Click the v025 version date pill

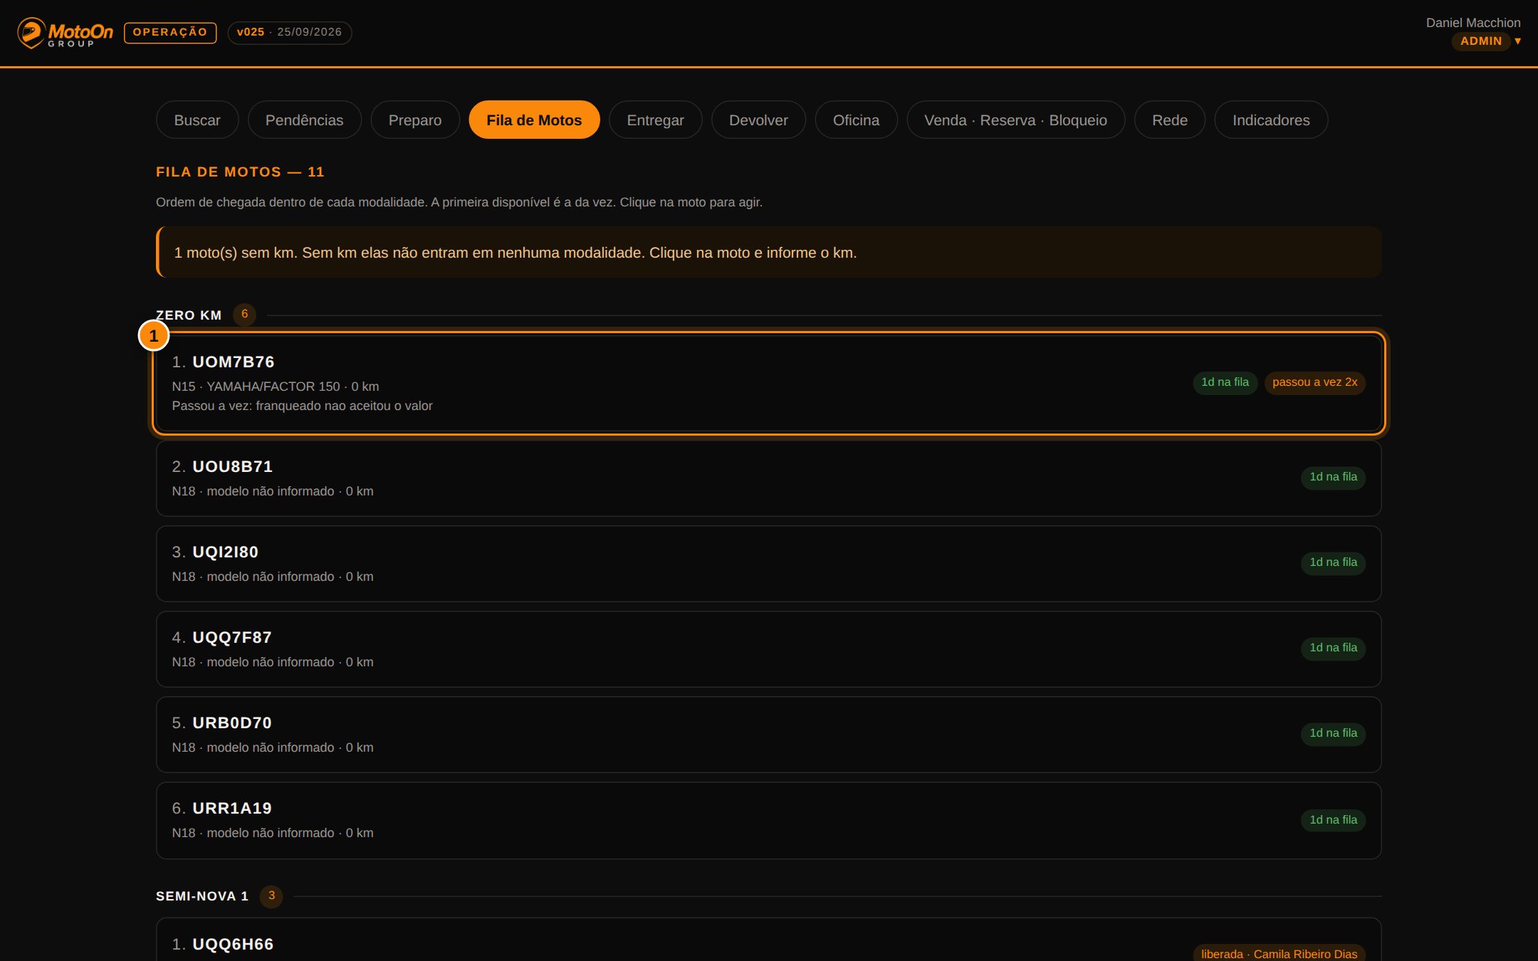coord(289,33)
